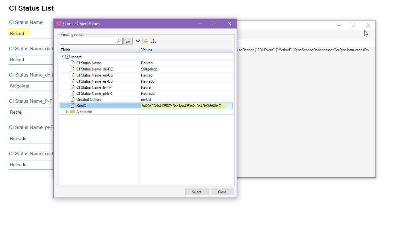Click the RecID value text box
Image resolution: width=416 pixels, height=227 pixels.
[186, 106]
